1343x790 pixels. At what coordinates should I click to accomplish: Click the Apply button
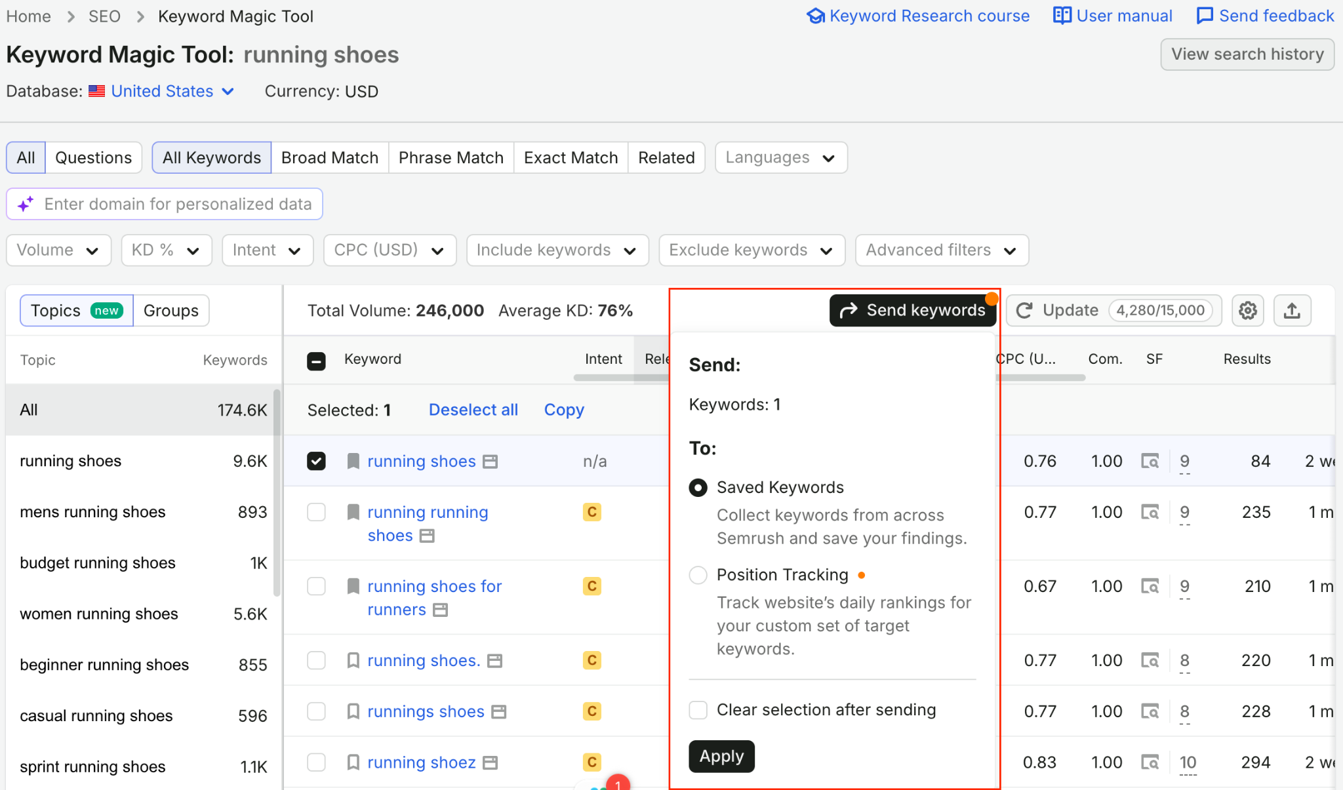pos(721,757)
